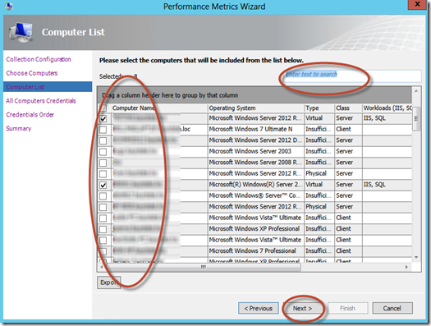431x326 pixels.
Task: Sort by Workloads column header
Action: tap(387, 108)
